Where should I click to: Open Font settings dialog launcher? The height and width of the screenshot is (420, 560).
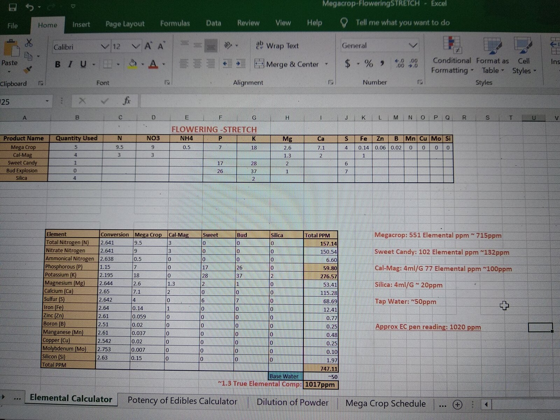coord(167,83)
